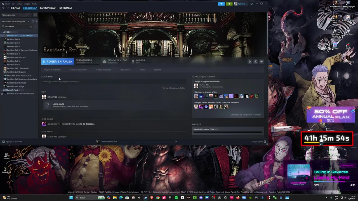This screenshot has height=201, width=358.
Task: Open Estado de Cloud status
Action: pos(115,61)
